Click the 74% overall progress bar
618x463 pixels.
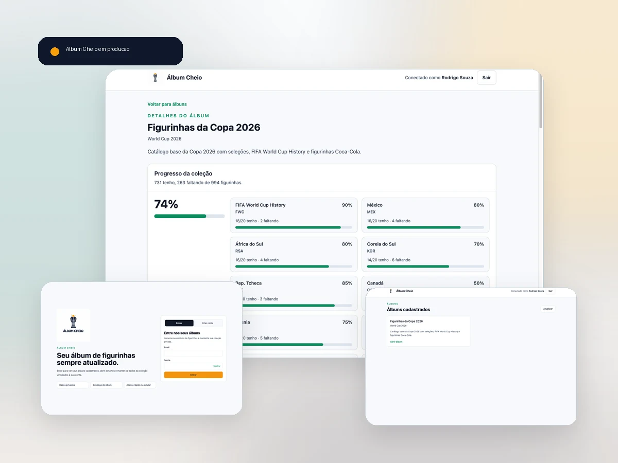189,216
